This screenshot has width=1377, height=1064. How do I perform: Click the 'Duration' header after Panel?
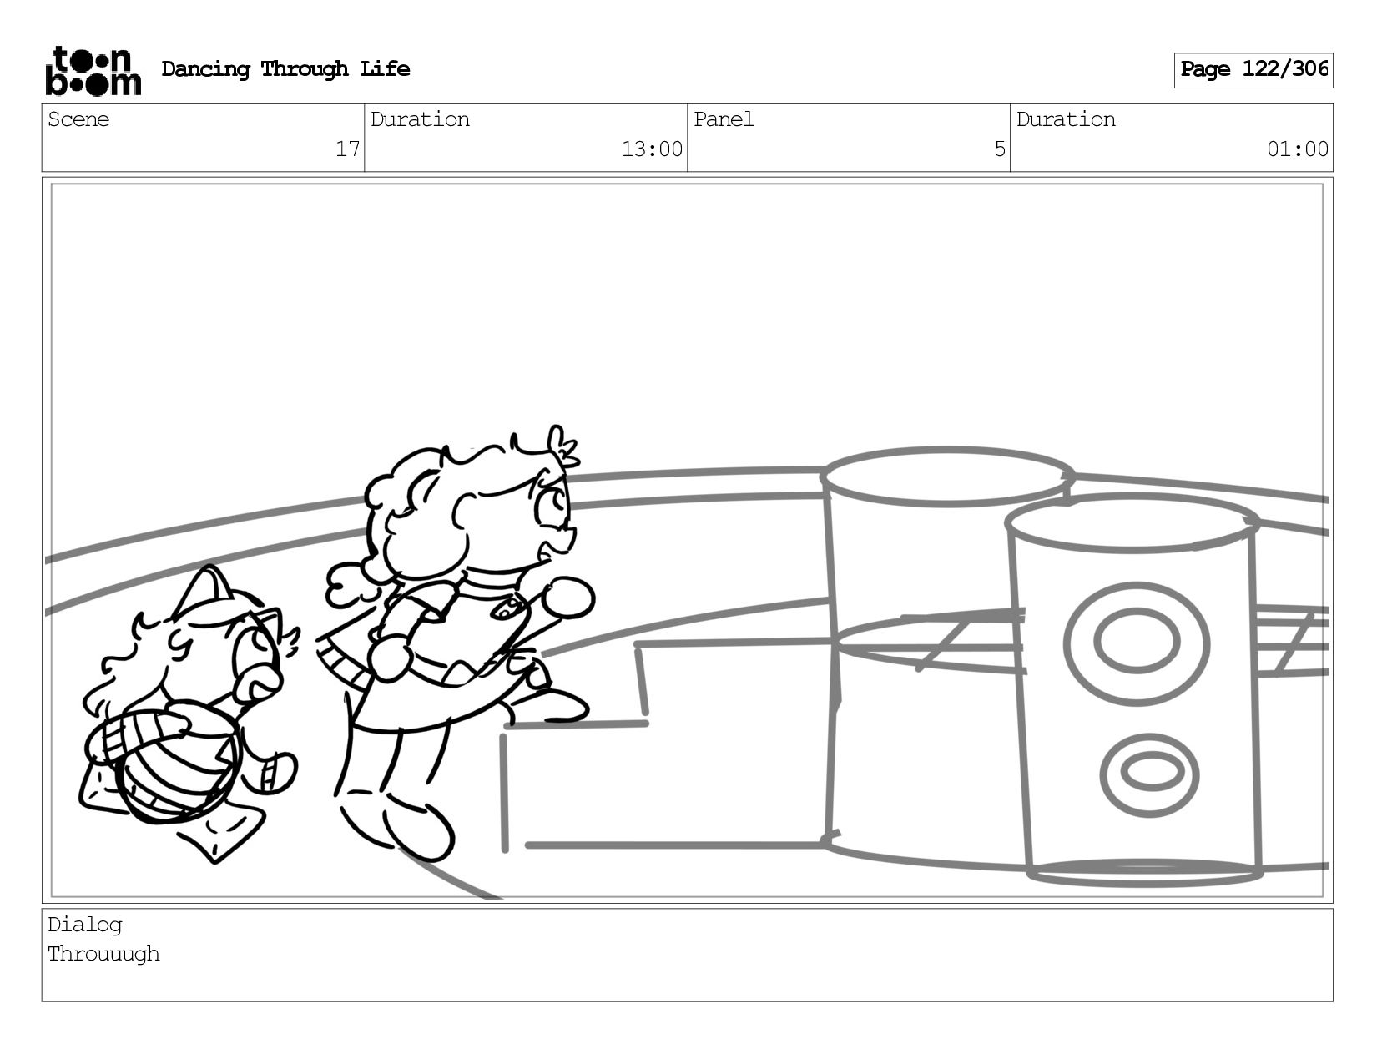point(1066,119)
